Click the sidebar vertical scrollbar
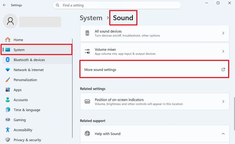The image size is (235, 144). pos(72,88)
